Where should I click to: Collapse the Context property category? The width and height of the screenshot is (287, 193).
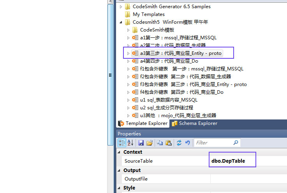(x=119, y=152)
